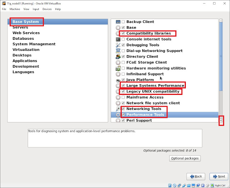Viewport: 230px width, 188px height.
Task: Open the View menu
Action: (x=26, y=9)
